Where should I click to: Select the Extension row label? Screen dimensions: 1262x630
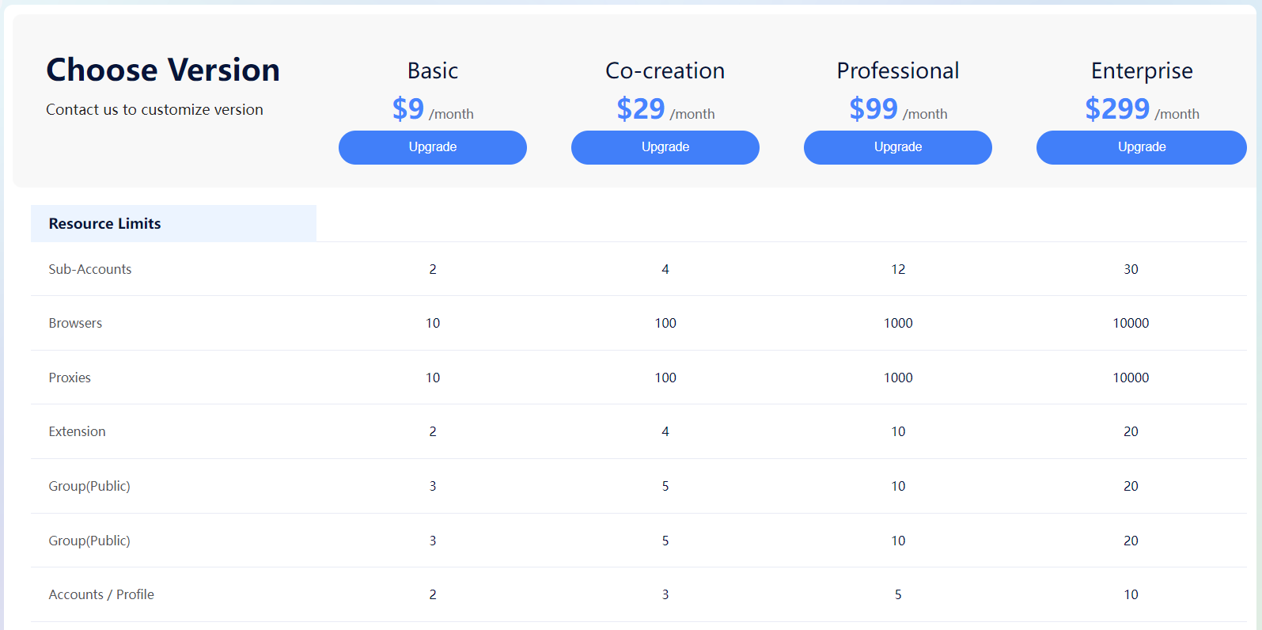[x=77, y=431]
